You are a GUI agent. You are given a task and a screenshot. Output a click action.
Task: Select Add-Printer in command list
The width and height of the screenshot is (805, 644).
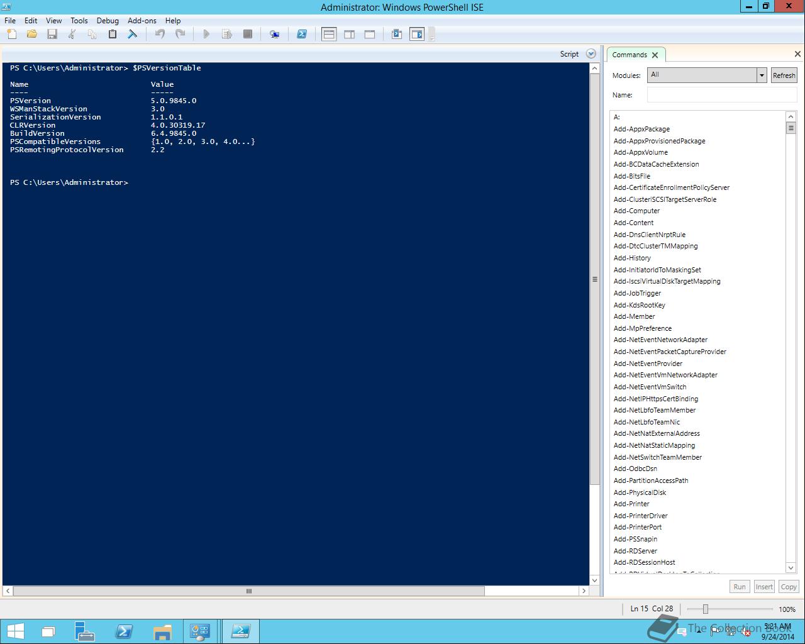[x=631, y=504]
